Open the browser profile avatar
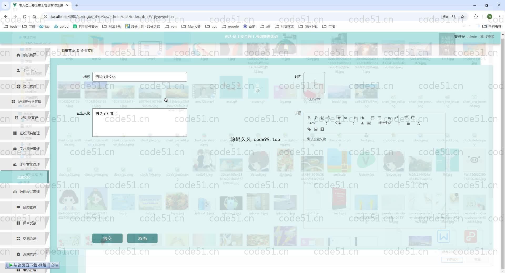Viewport: 505px width, 273px height. click(489, 16)
